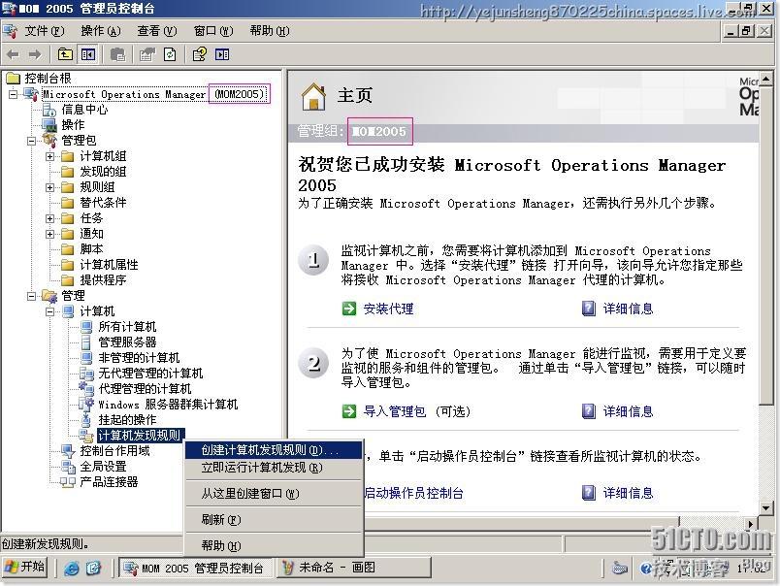
Task: Select Windows 服务器群集计算机 node
Action: [x=168, y=405]
